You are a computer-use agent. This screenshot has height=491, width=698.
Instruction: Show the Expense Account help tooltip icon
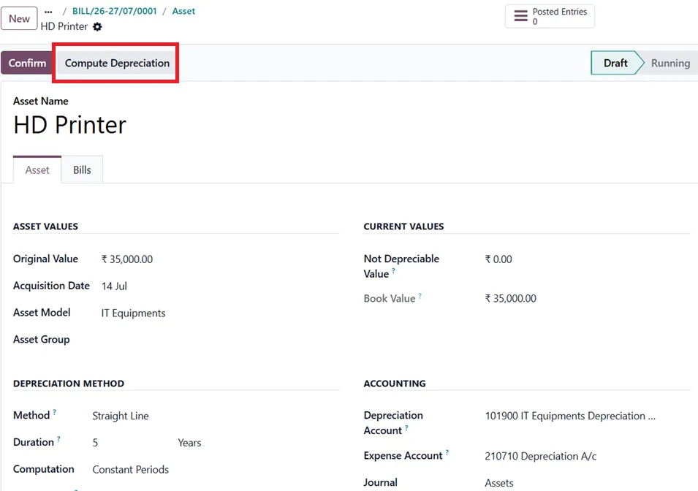pos(447,453)
